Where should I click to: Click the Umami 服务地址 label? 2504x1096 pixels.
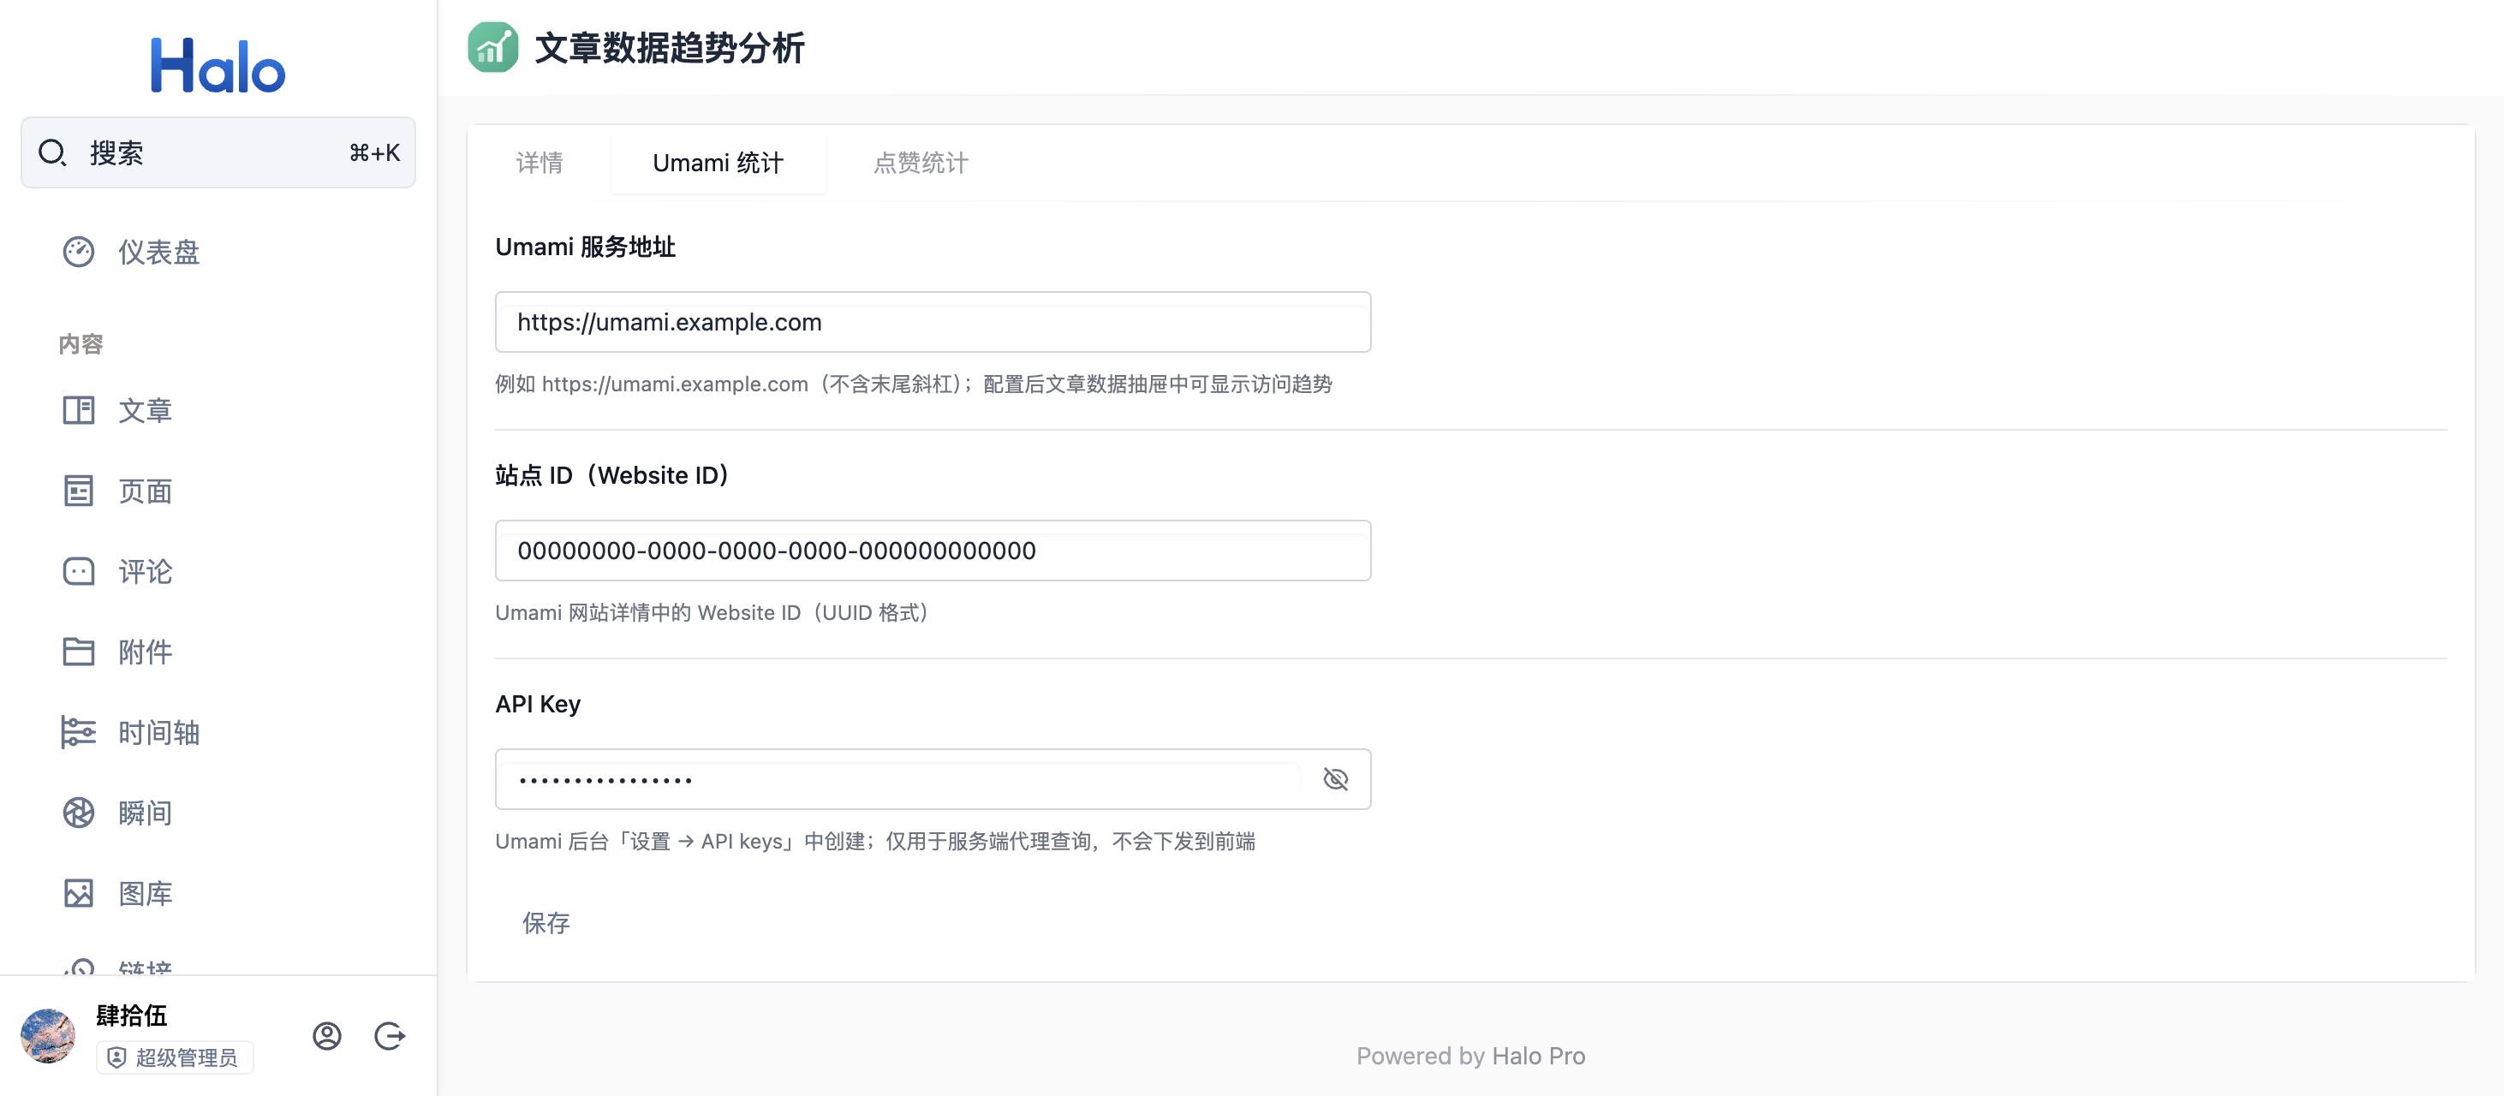click(x=585, y=247)
